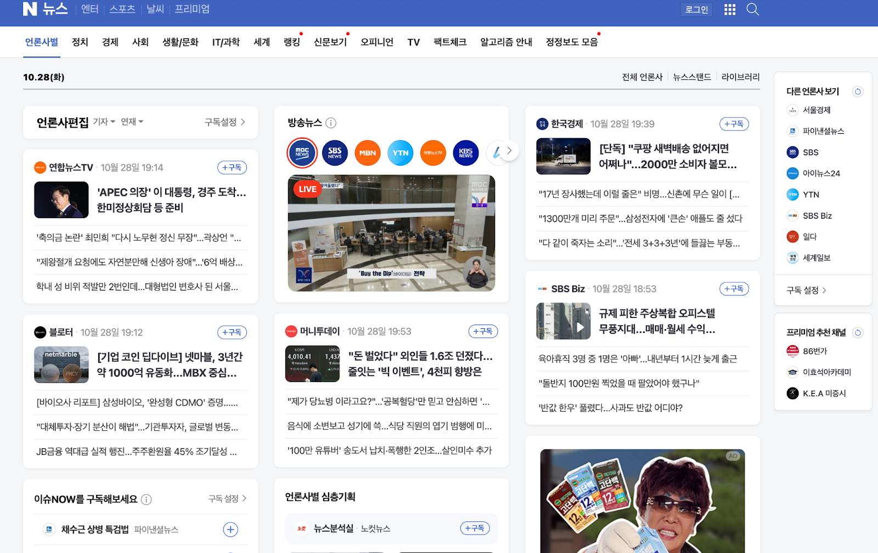Open 정정보도 모음 tab
The image size is (878, 553).
572,42
